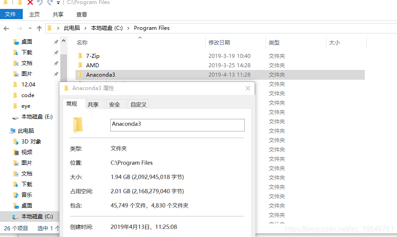Open the eye folder in sidebar

tap(26, 106)
